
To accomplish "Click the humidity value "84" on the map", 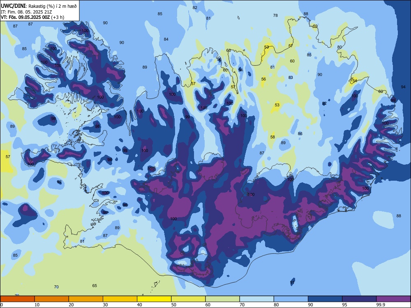I will 166,39.
